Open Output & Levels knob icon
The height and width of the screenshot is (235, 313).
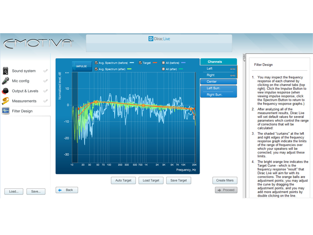click(x=6, y=91)
